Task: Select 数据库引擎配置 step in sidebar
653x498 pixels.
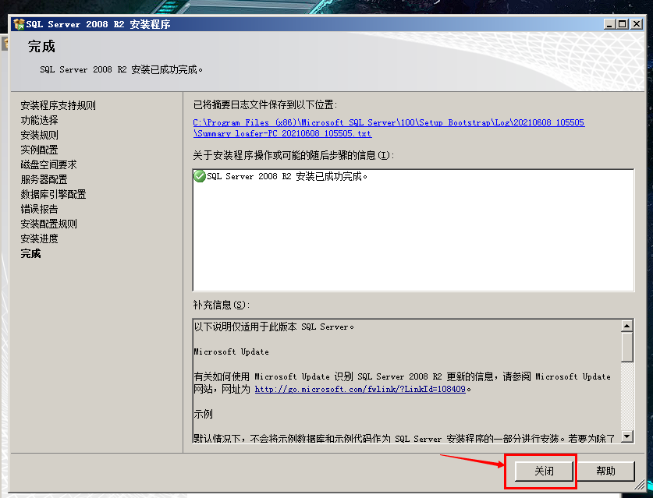Action: 53,194
